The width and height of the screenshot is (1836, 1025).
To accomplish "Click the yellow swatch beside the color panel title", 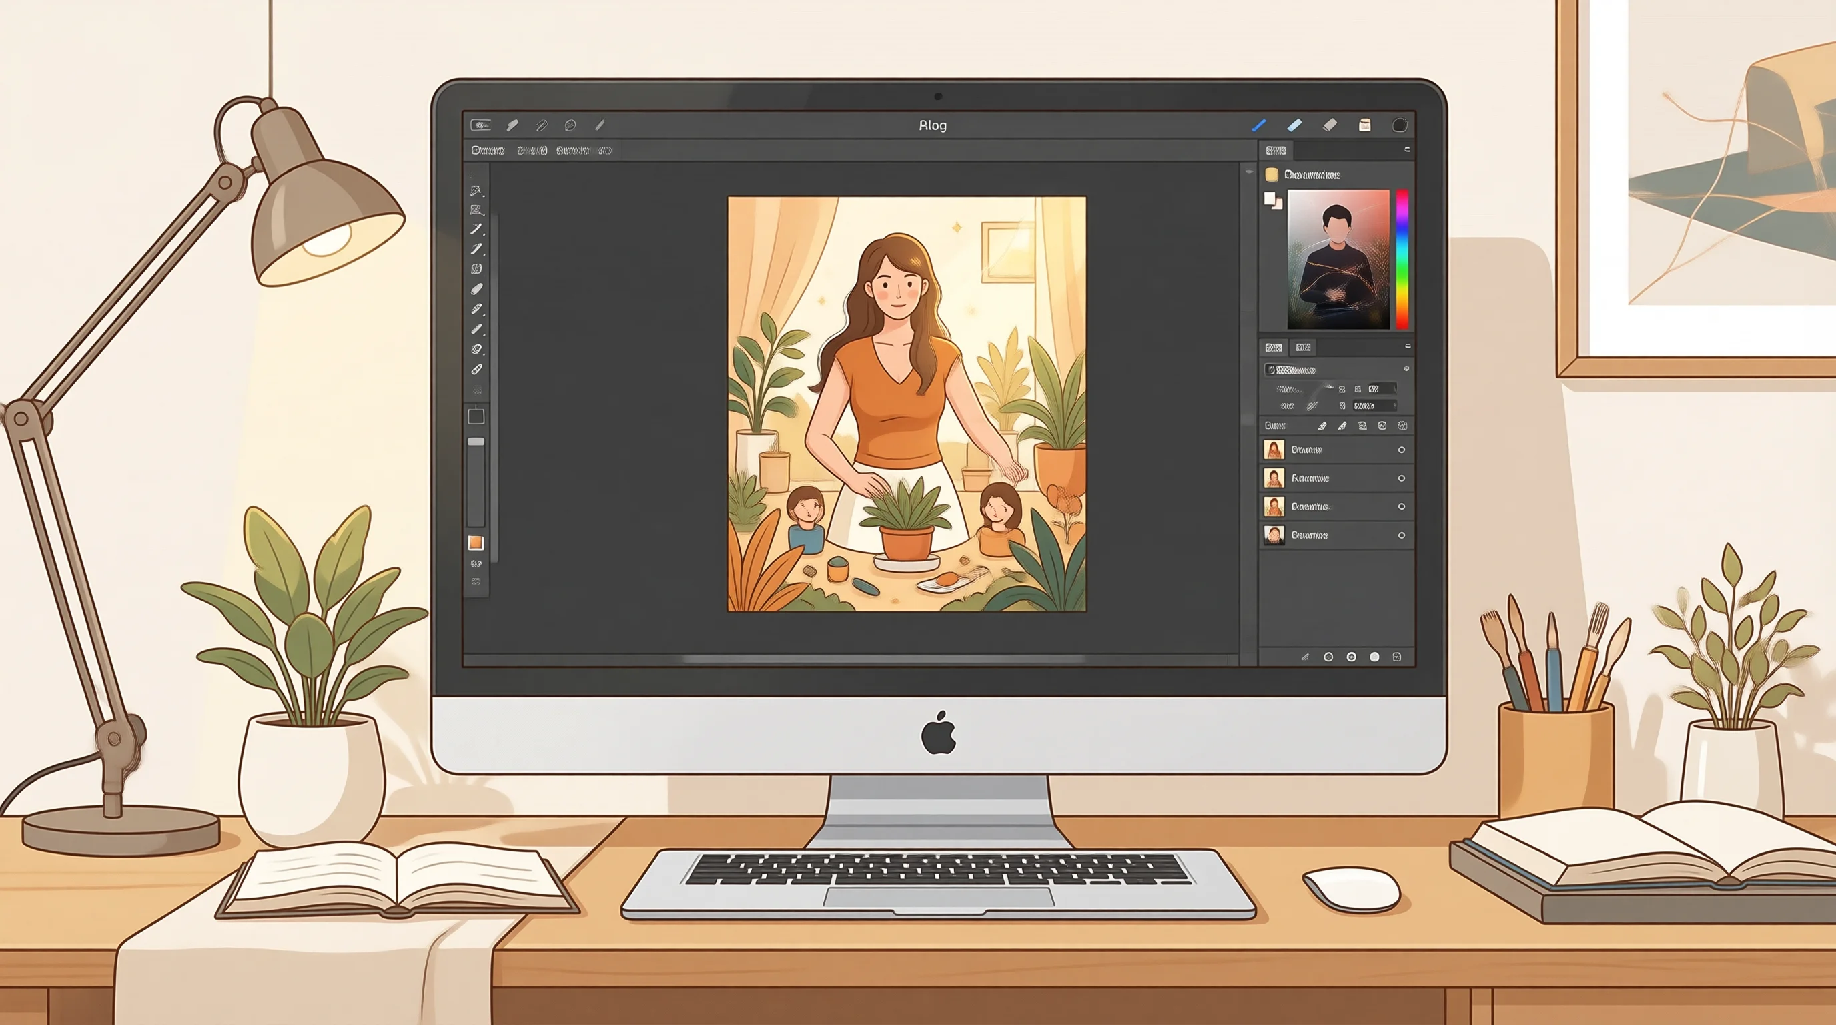I will (1272, 175).
